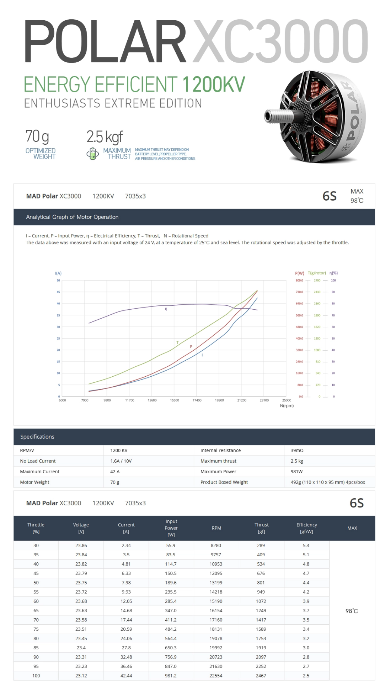
Task: Click the 39mΩ resistance value
Action: coord(297,450)
